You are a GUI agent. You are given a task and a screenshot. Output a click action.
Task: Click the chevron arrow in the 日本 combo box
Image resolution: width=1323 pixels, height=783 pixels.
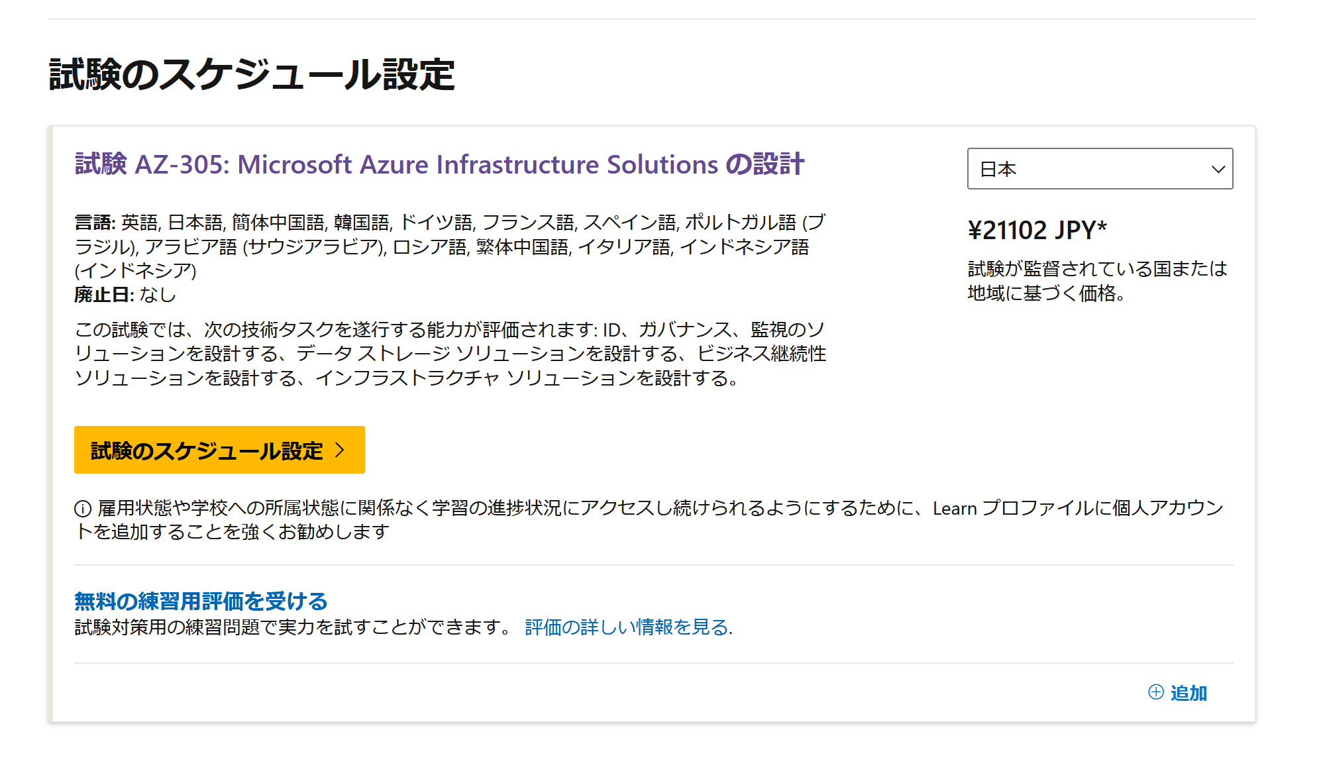click(1218, 170)
